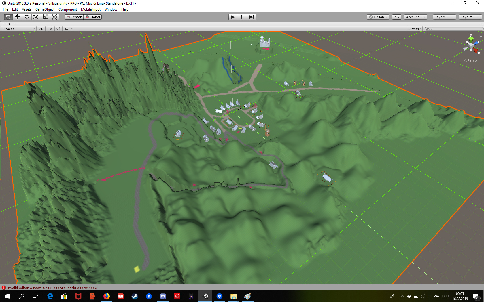Screen dimensions: 484x302
Task: Open Microsoft Edge from taskbar
Action: (50, 296)
